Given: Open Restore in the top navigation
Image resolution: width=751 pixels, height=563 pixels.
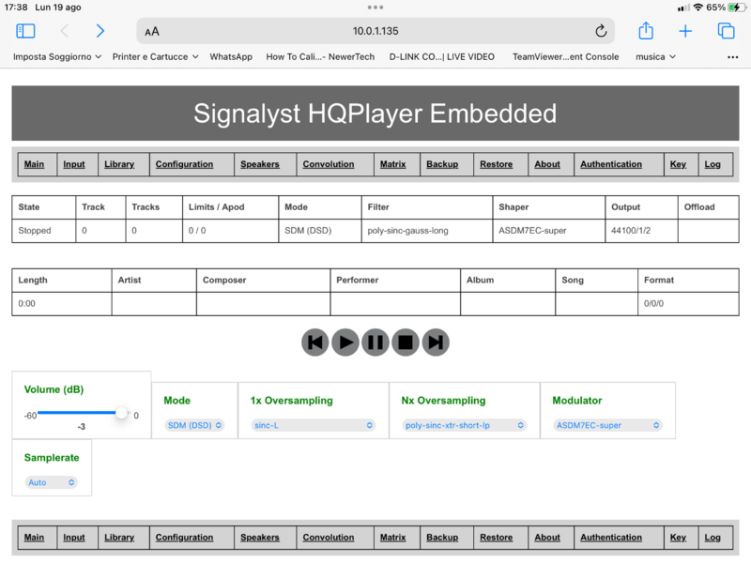Looking at the screenshot, I should point(497,164).
